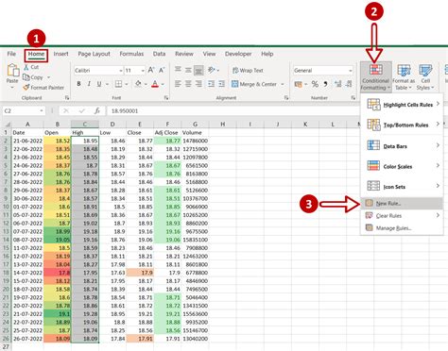The width and height of the screenshot is (448, 351).
Task: Open the Developer ribbon tab
Action: pyautogui.click(x=238, y=54)
